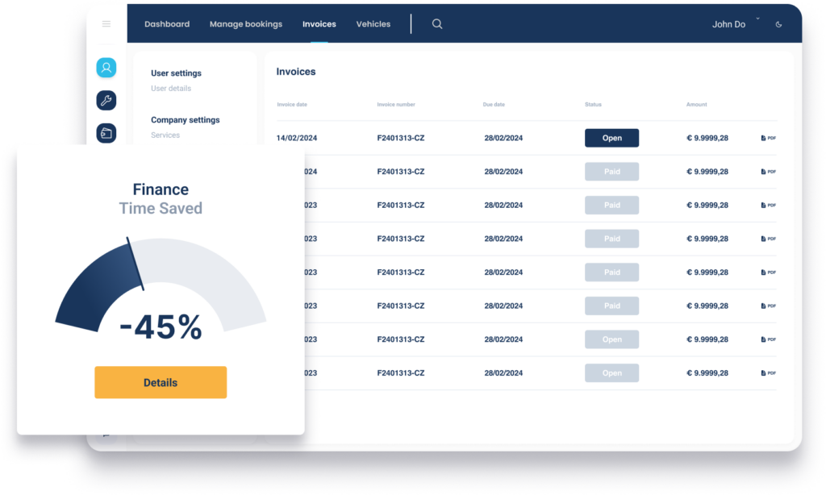Switch to the Dashboard tab
826x495 pixels.
[x=167, y=24]
